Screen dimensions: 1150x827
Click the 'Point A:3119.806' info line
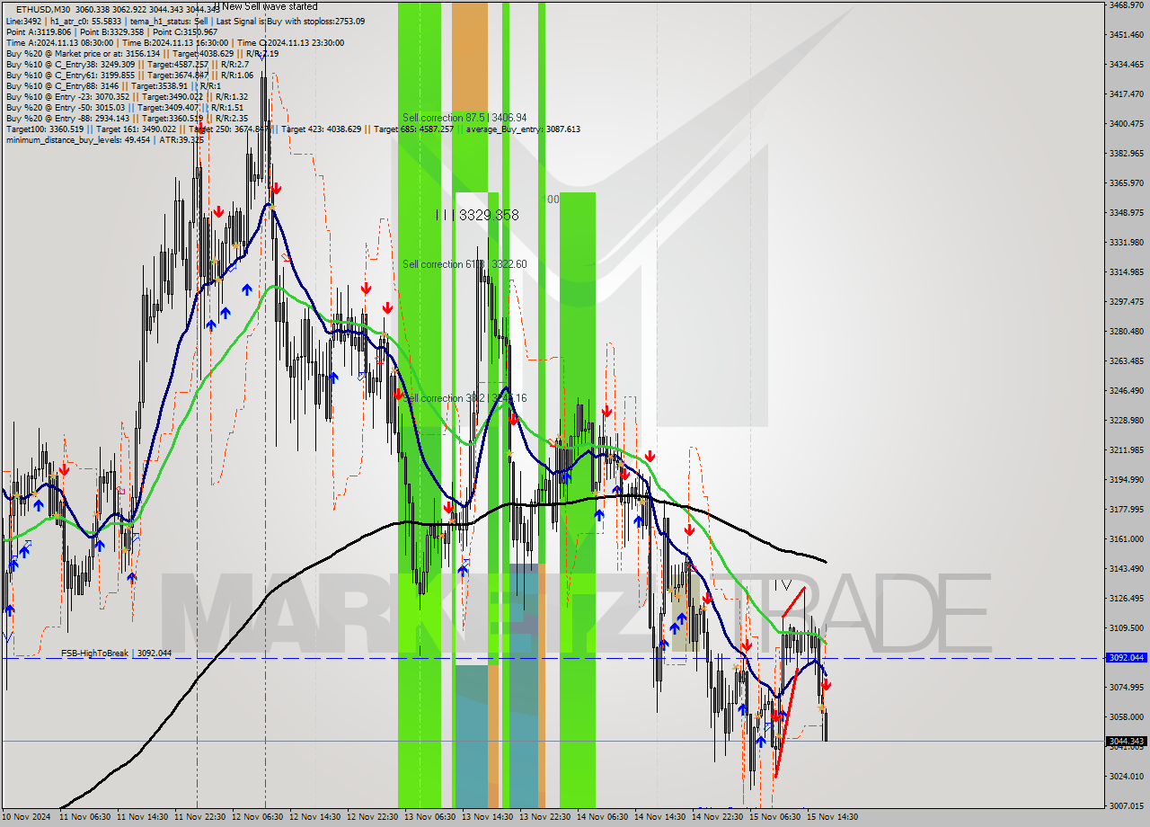click(113, 31)
